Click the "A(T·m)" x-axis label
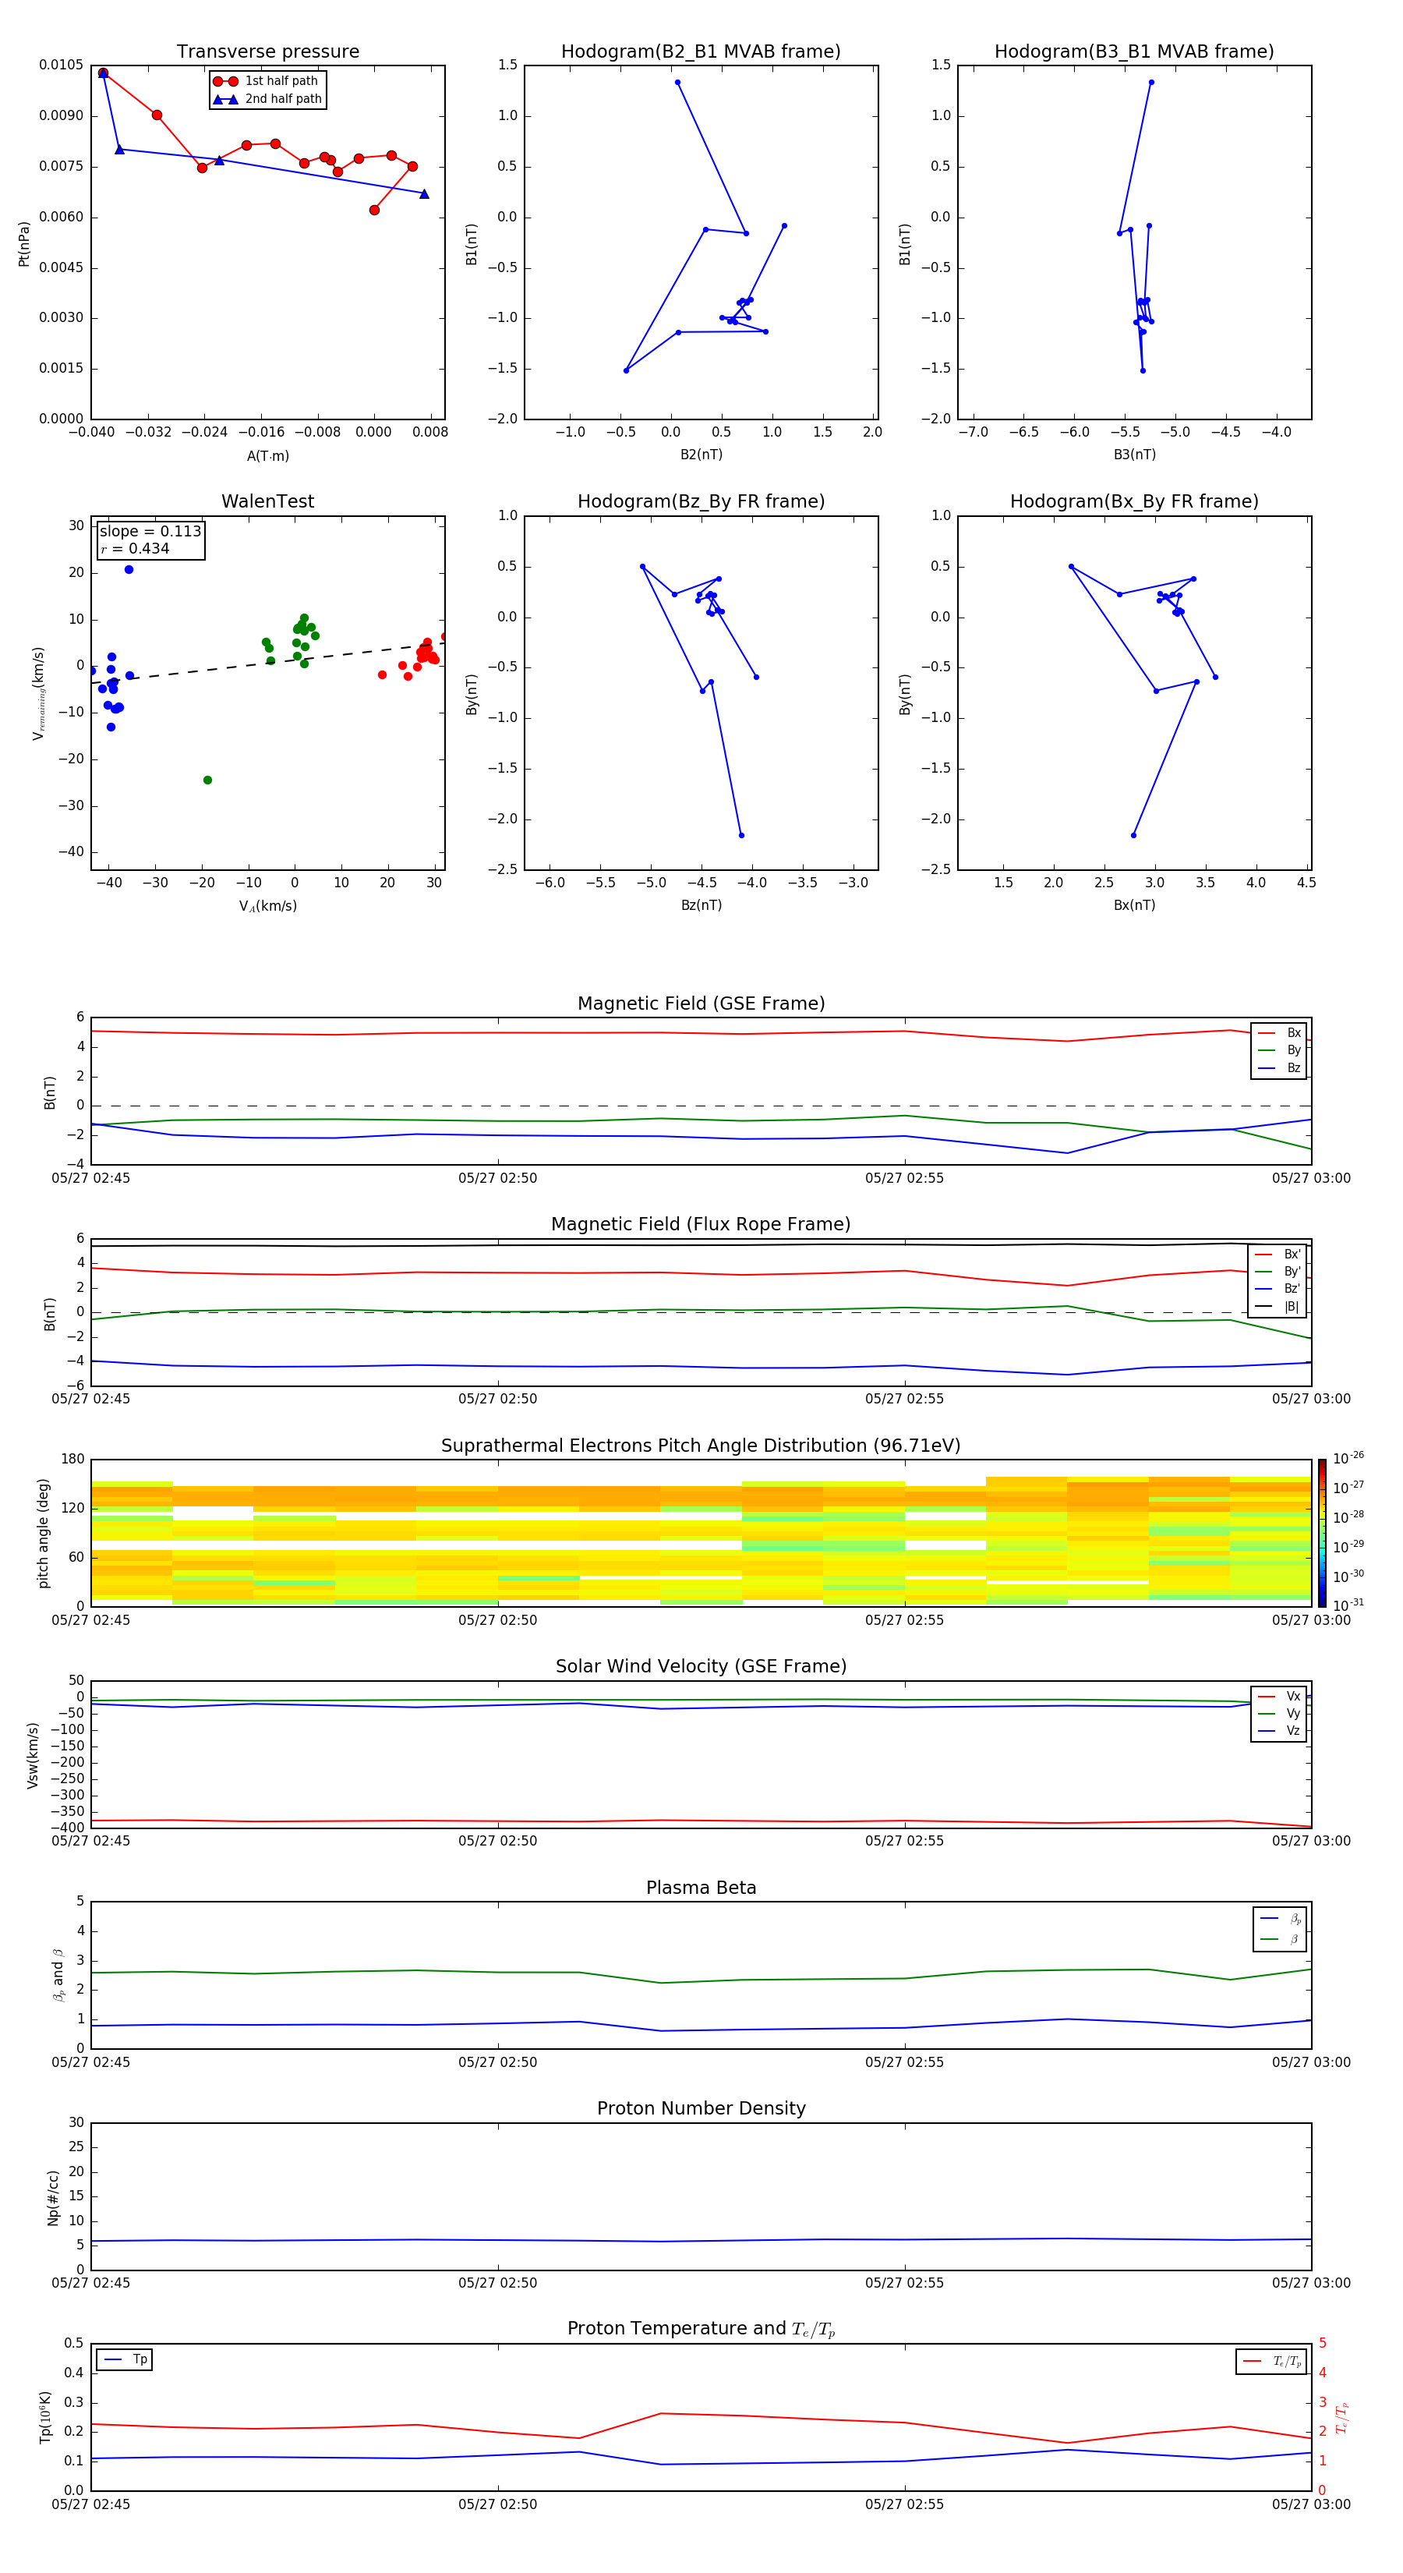This screenshot has width=1403, height=2573. [267, 455]
